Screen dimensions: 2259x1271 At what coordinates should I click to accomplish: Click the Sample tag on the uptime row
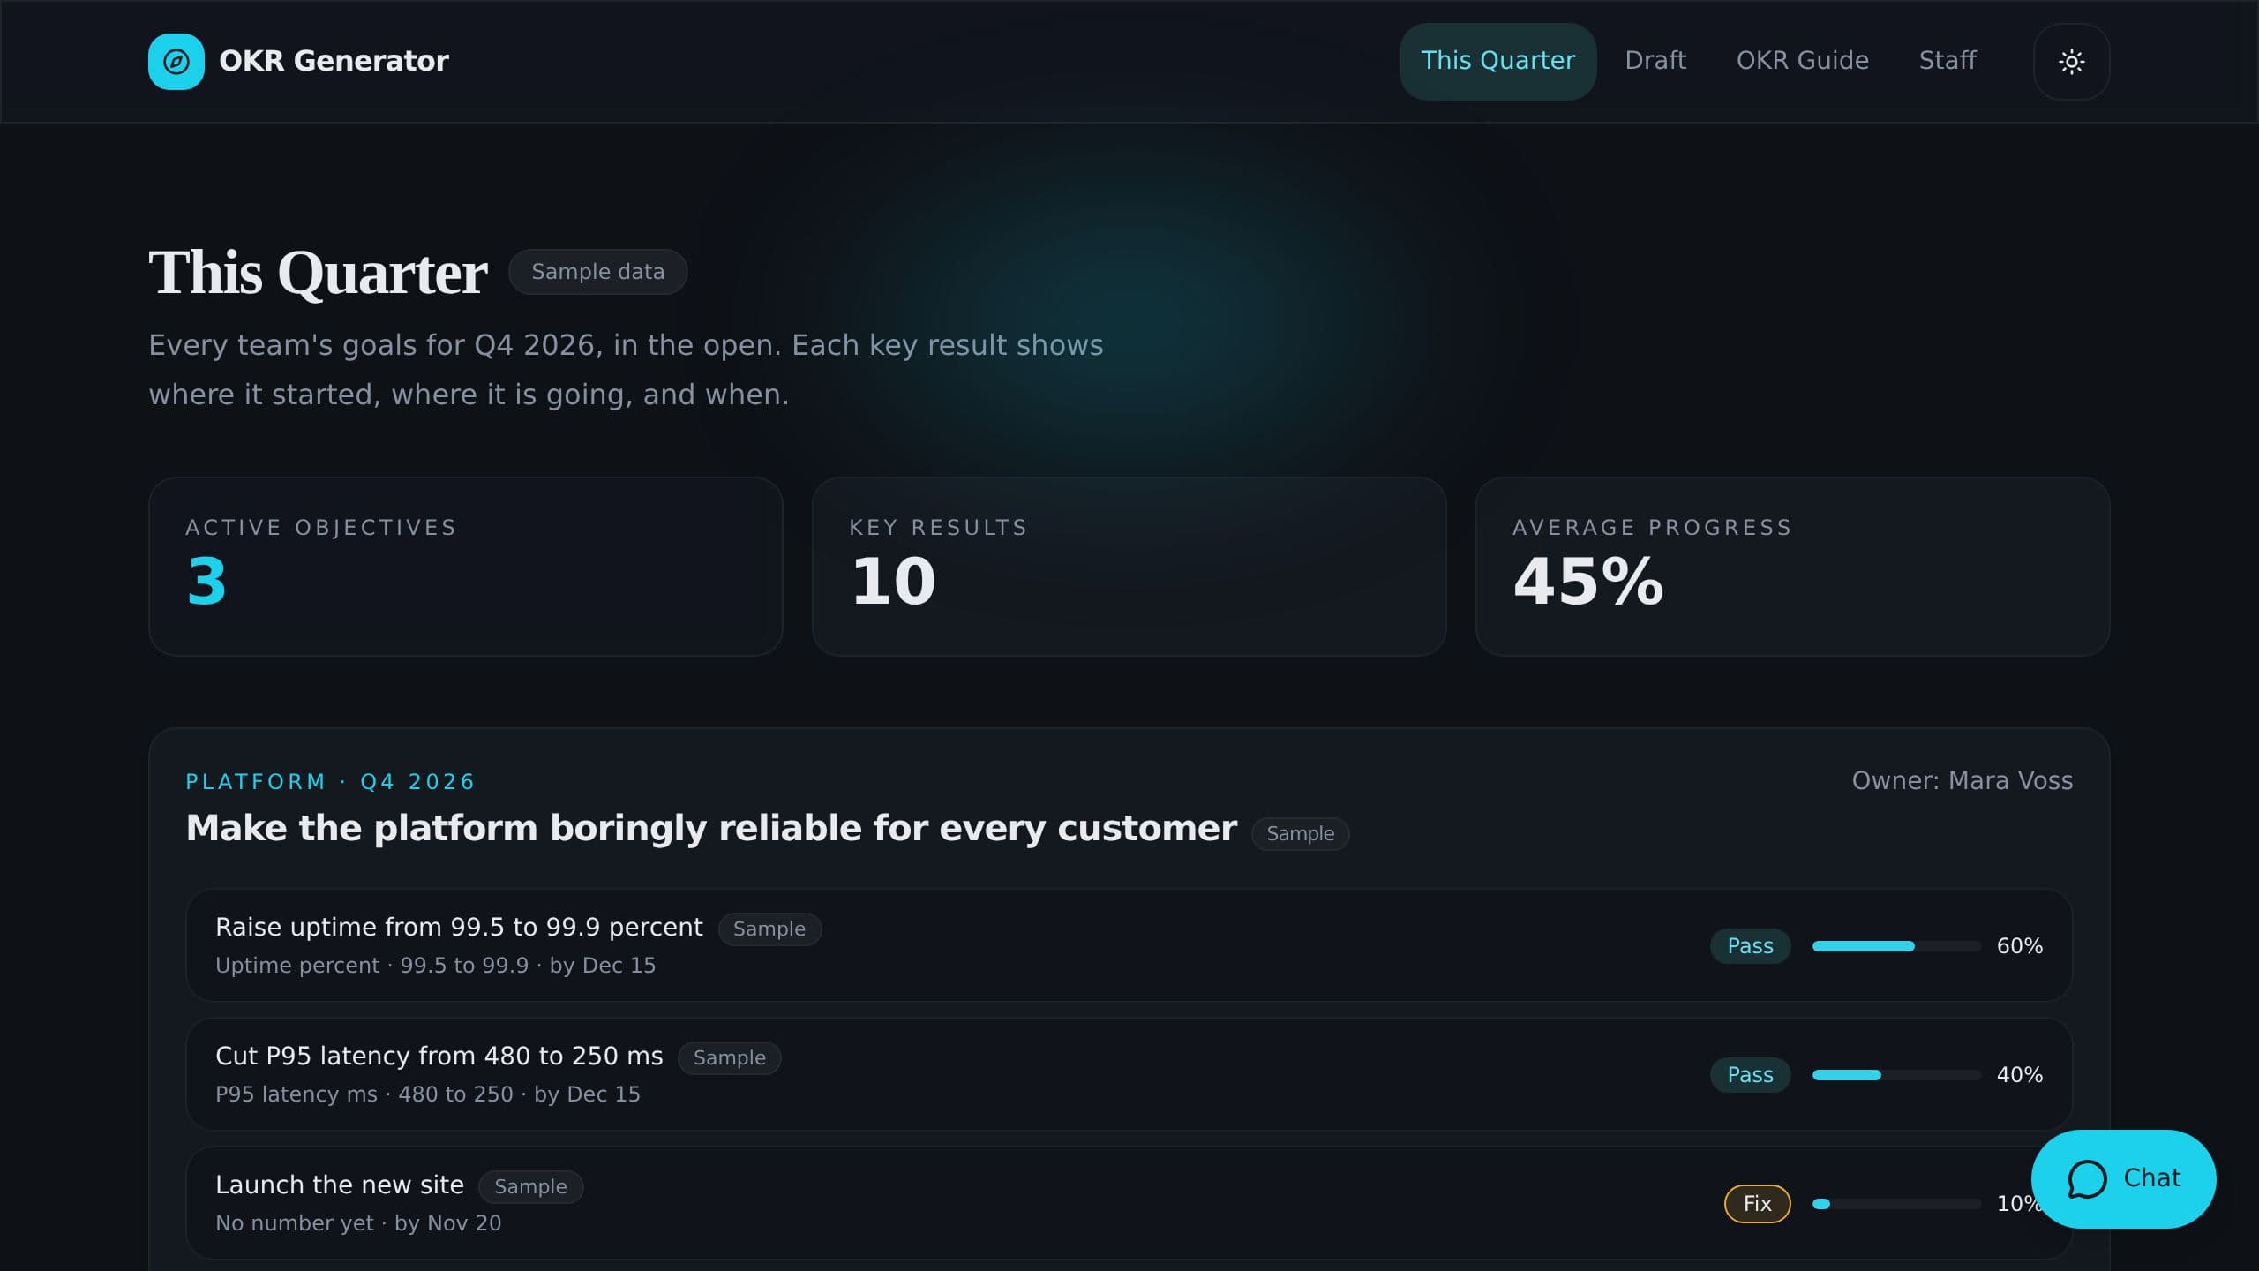769,929
